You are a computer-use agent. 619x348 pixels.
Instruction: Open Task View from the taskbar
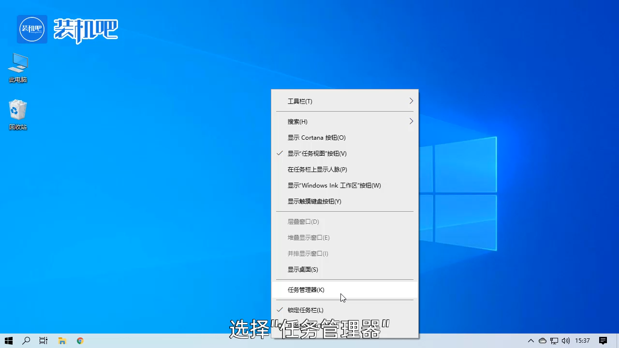(43, 341)
